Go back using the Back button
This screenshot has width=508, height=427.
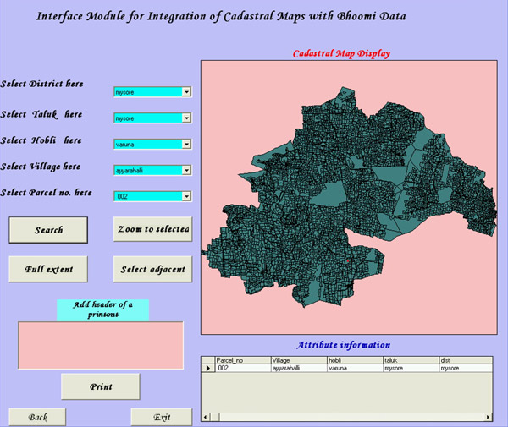tap(38, 418)
